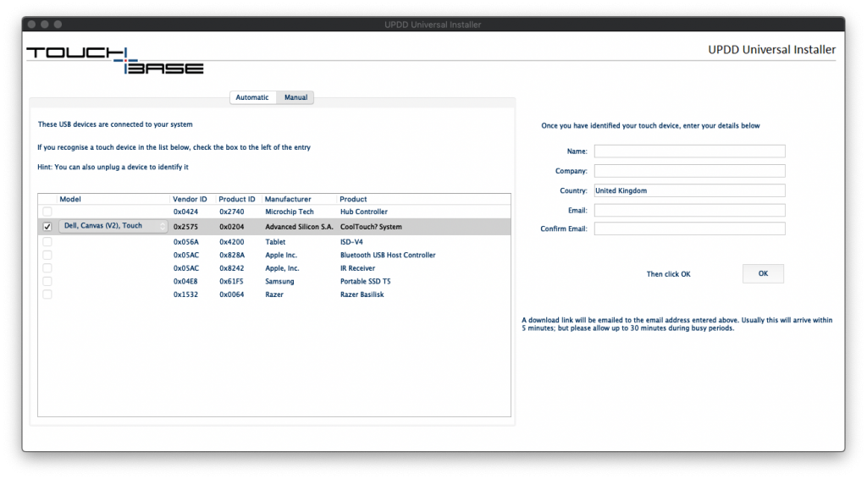This screenshot has width=867, height=479.
Task: Uncheck the Advanced Silicon CoolTouch device checkbox
Action: (x=47, y=227)
